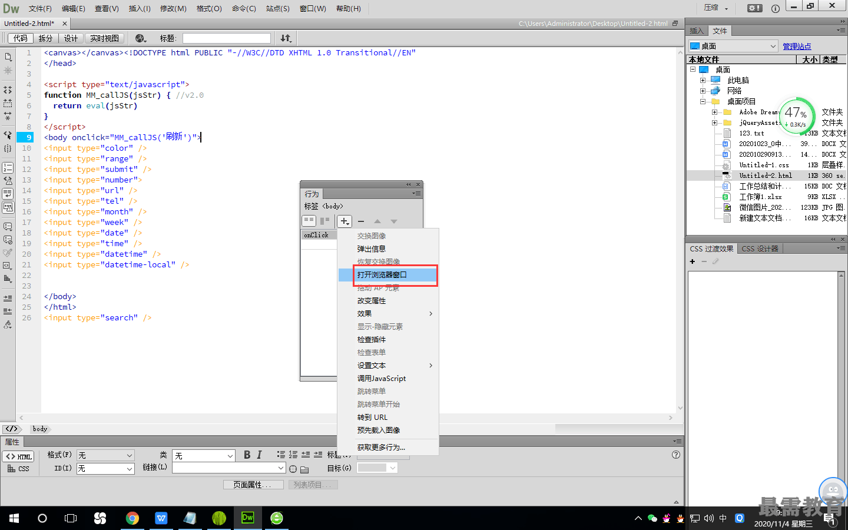Select Parent Tag icon in coding toolbar
The width and height of the screenshot is (848, 530).
[x=8, y=135]
